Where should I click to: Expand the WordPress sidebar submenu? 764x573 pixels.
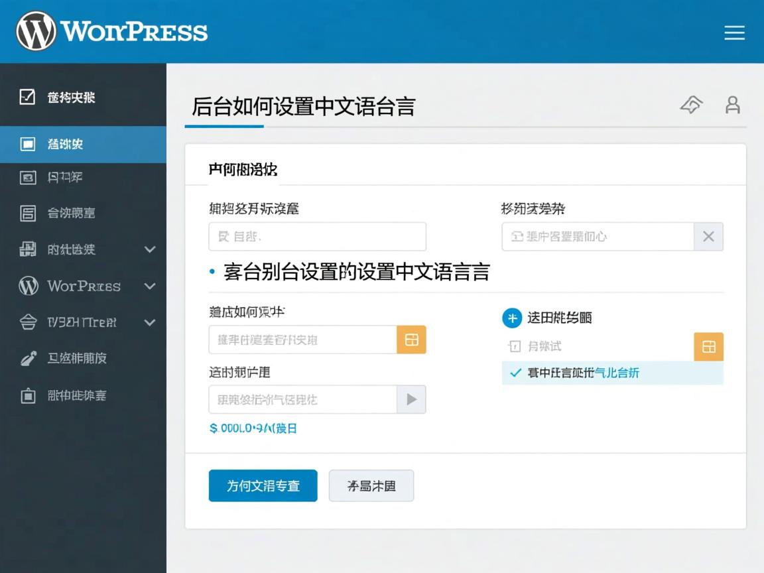(149, 286)
